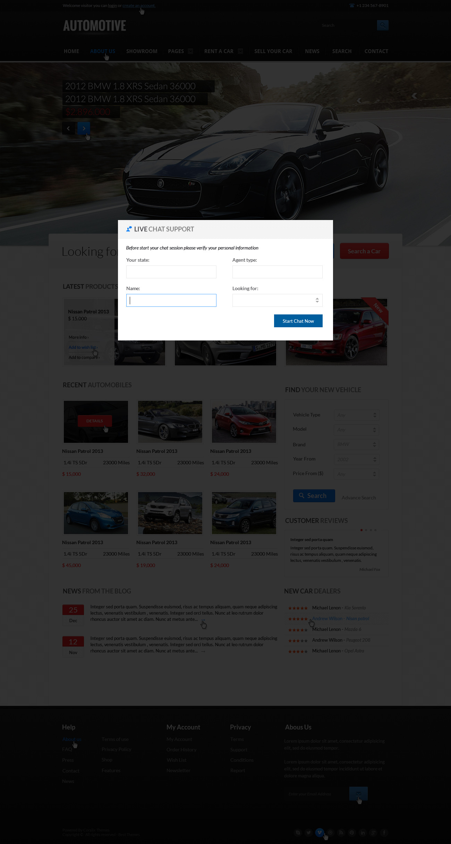The height and width of the screenshot is (844, 451).
Task: Click the SEARCH item in the navigation bar
Action: tap(342, 51)
